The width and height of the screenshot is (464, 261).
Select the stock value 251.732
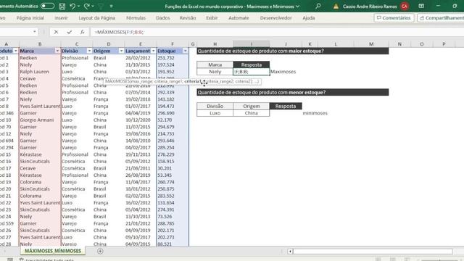tap(173, 58)
